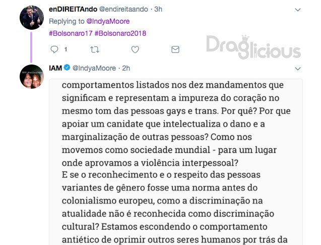Open enDIREITAndo profile avatar
321x245 pixels.
click(x=32, y=18)
